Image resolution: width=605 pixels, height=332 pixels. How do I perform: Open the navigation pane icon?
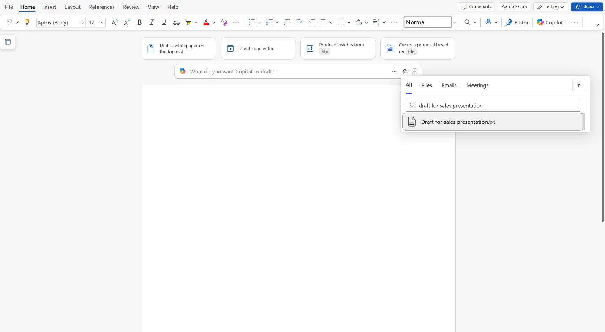tap(8, 42)
